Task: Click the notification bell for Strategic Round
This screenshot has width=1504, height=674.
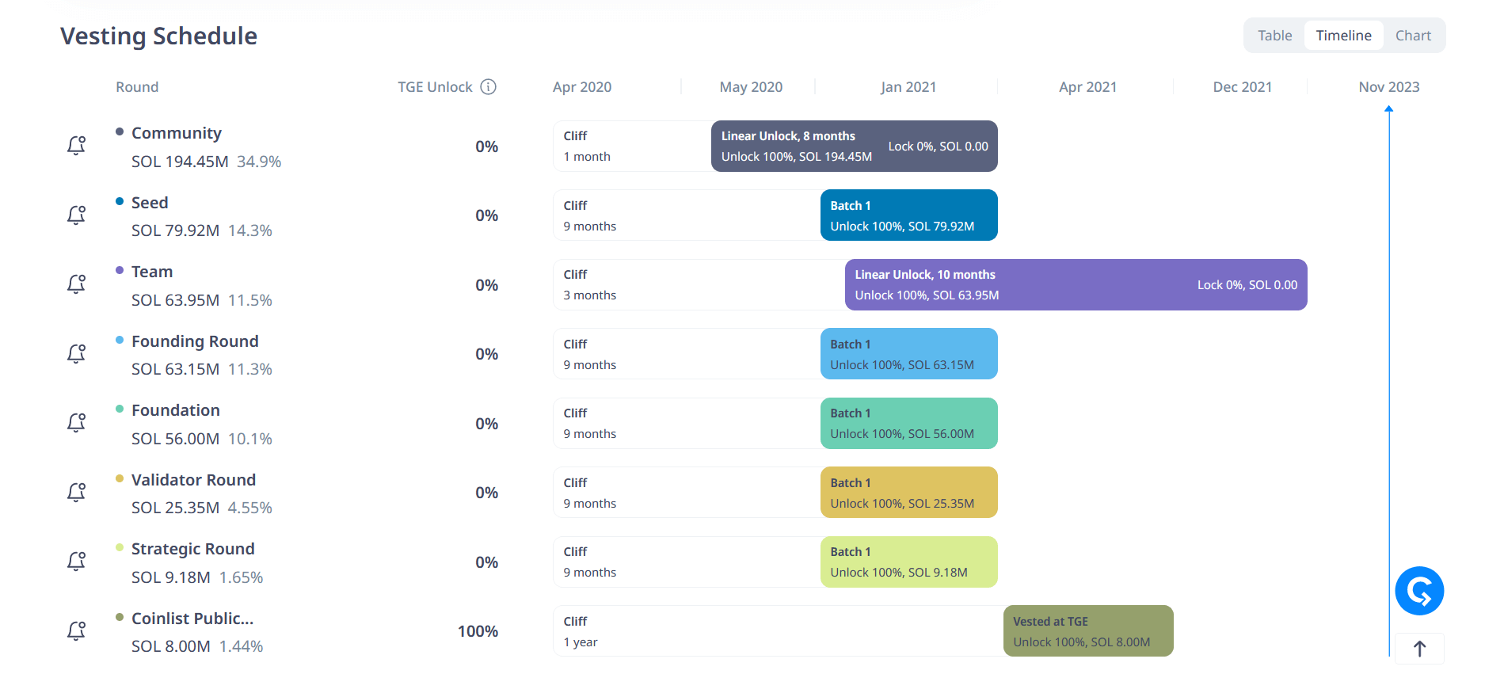Action: tap(75, 562)
